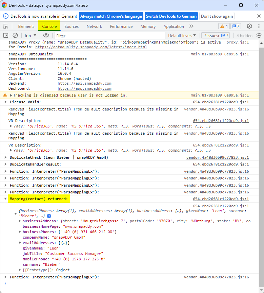264x293 pixels.
Task: Go to the Performance tab
Action: tap(121, 27)
